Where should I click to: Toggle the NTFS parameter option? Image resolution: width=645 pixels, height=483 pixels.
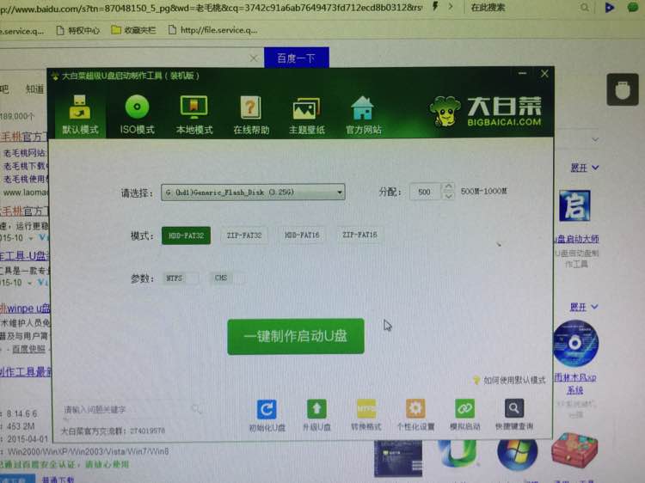pos(181,278)
